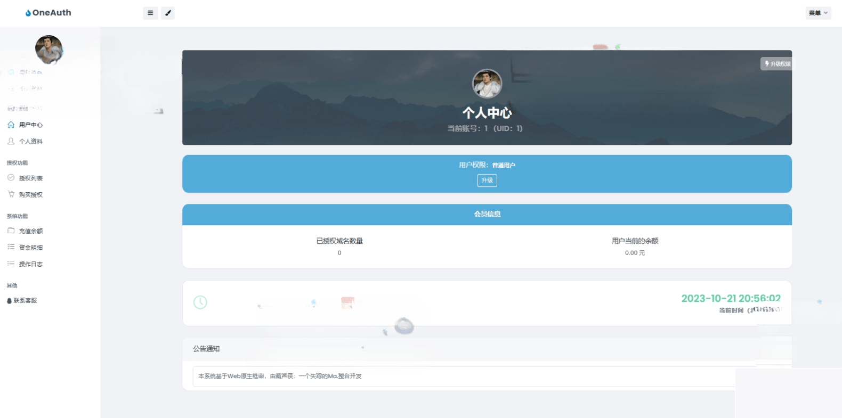The image size is (842, 418).
Task: Open the theme paintbrush tool
Action: (x=168, y=13)
